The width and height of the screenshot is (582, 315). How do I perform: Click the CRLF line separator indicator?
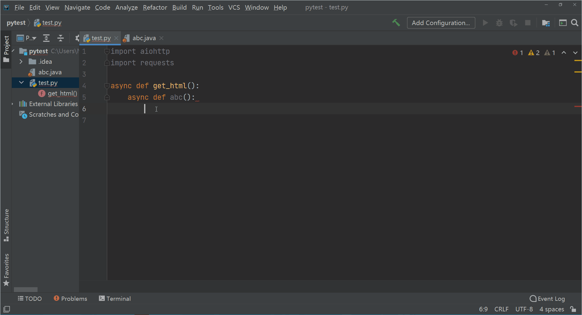coord(501,309)
